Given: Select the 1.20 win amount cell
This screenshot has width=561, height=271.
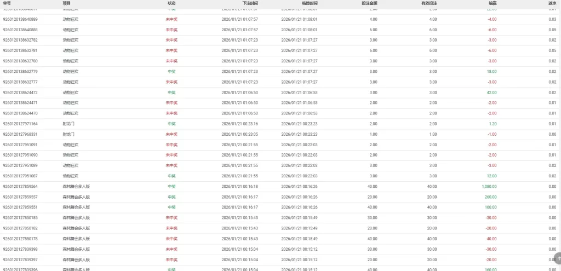Looking at the screenshot, I should click(493, 124).
